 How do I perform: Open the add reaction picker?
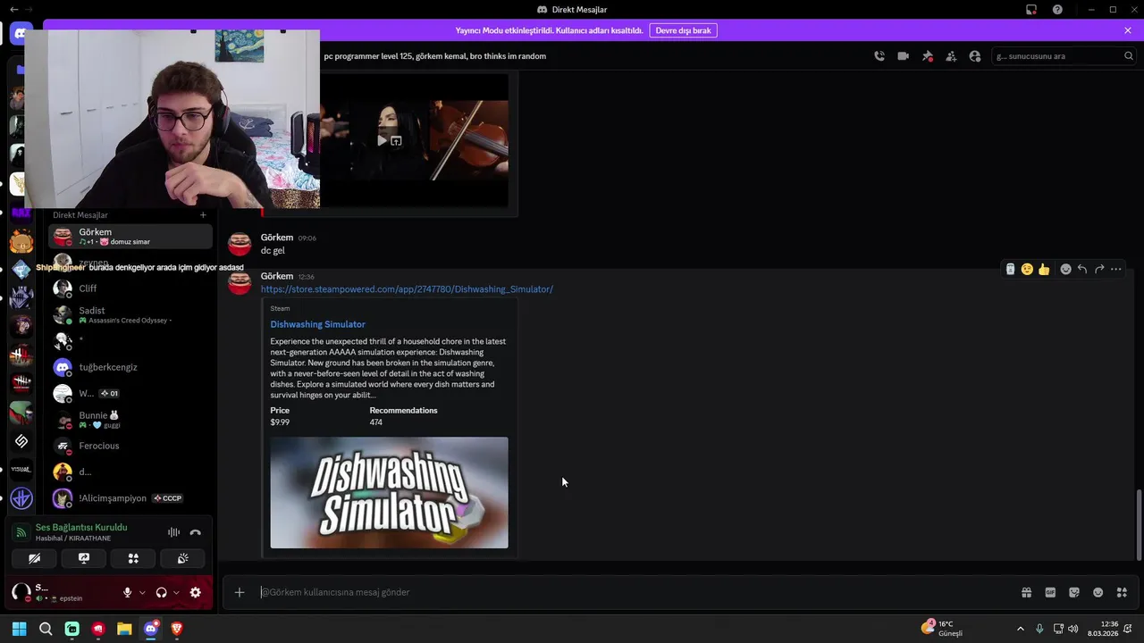point(1065,269)
